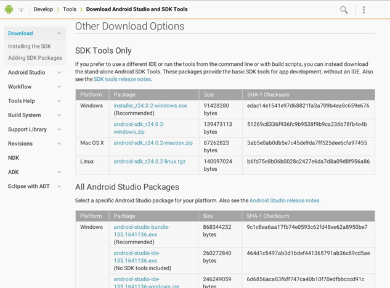
Task: Open the search magnifier icon
Action: (x=344, y=10)
